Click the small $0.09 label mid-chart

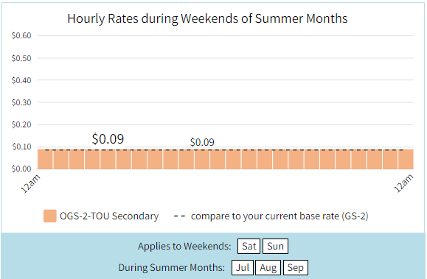pyautogui.click(x=202, y=142)
